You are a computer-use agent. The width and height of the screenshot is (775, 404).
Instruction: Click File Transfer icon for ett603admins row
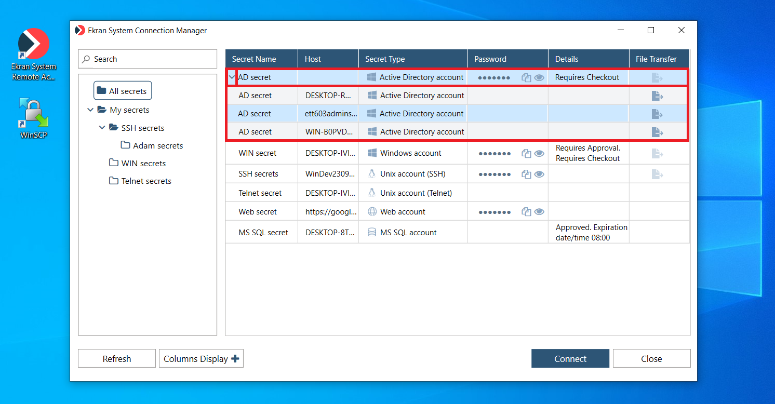(657, 114)
